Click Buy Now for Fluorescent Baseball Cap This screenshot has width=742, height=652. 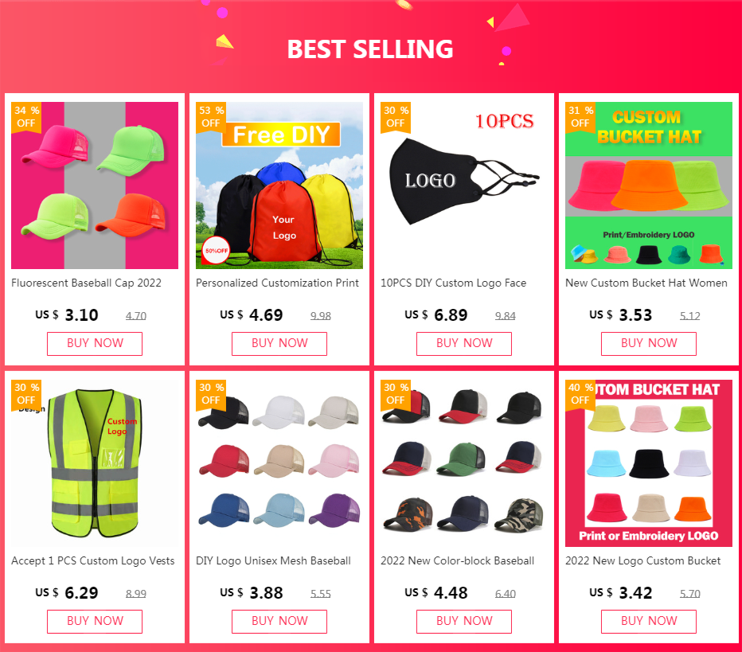tap(95, 343)
